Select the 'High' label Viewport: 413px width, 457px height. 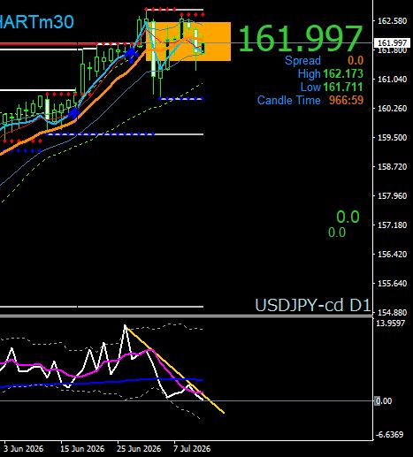point(309,73)
